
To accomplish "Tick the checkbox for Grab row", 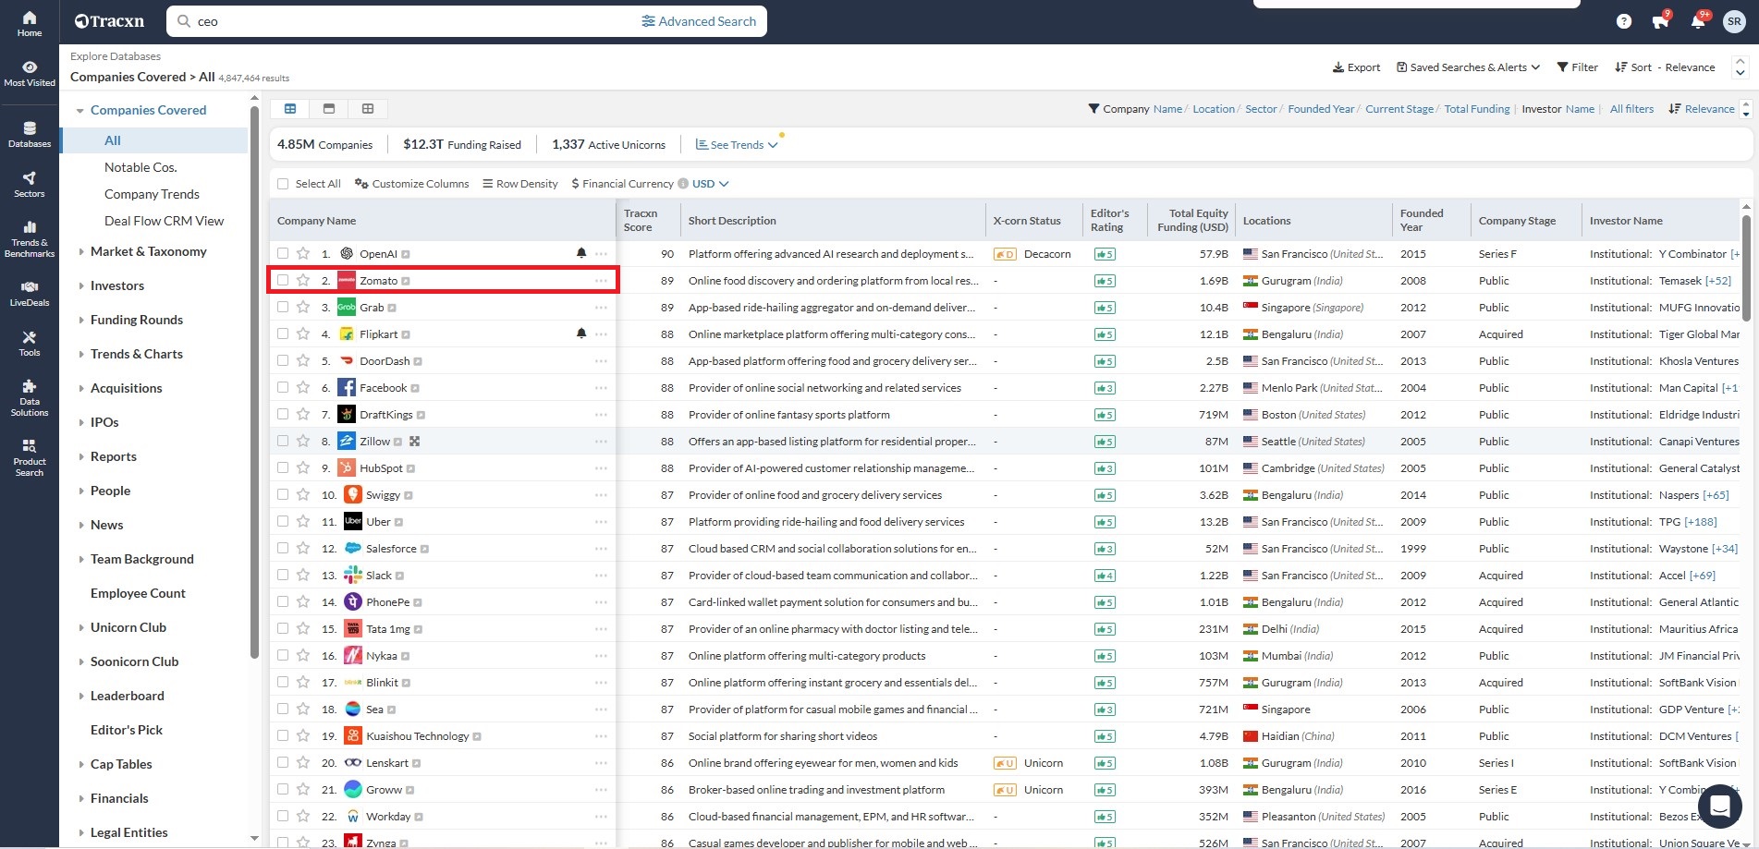I will (x=284, y=308).
